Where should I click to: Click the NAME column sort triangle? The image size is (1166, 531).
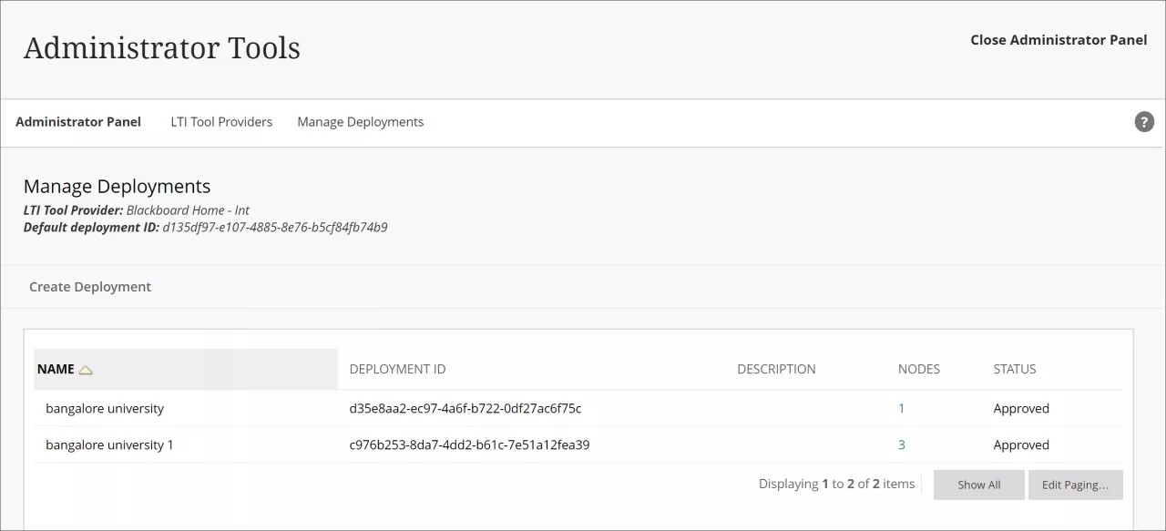(x=87, y=369)
